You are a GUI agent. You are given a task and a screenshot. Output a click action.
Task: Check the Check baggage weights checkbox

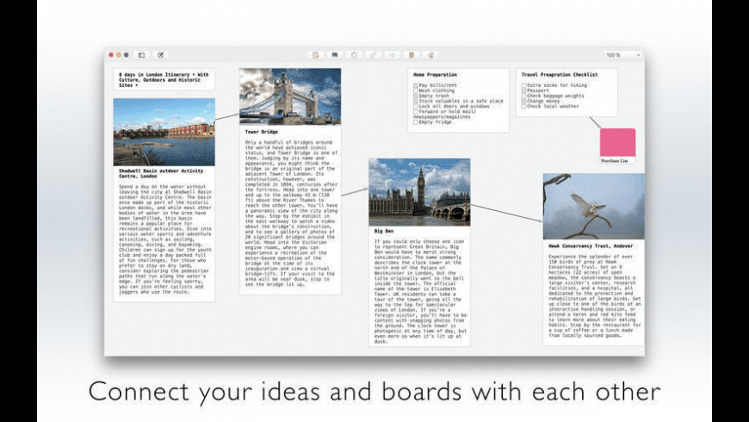click(524, 96)
